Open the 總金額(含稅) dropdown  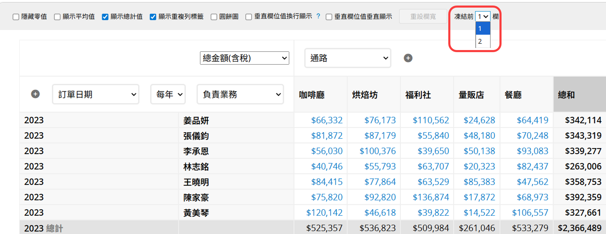tap(244, 58)
